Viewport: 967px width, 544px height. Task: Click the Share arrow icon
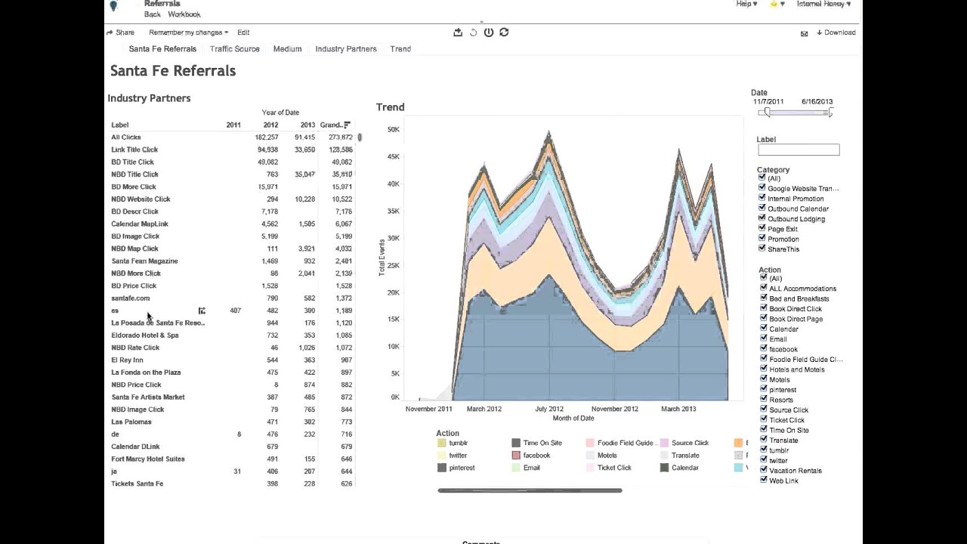(110, 32)
